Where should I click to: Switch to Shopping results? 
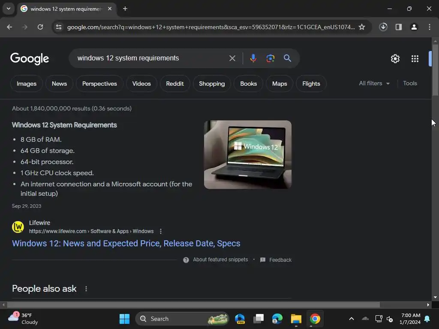[x=212, y=84]
